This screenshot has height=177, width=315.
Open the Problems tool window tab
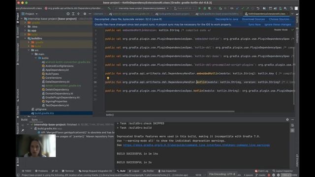[x=41, y=171]
